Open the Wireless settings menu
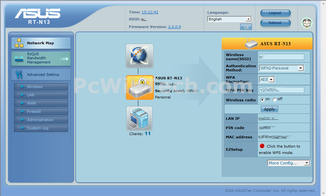The height and width of the screenshot is (196, 326). pos(41,87)
